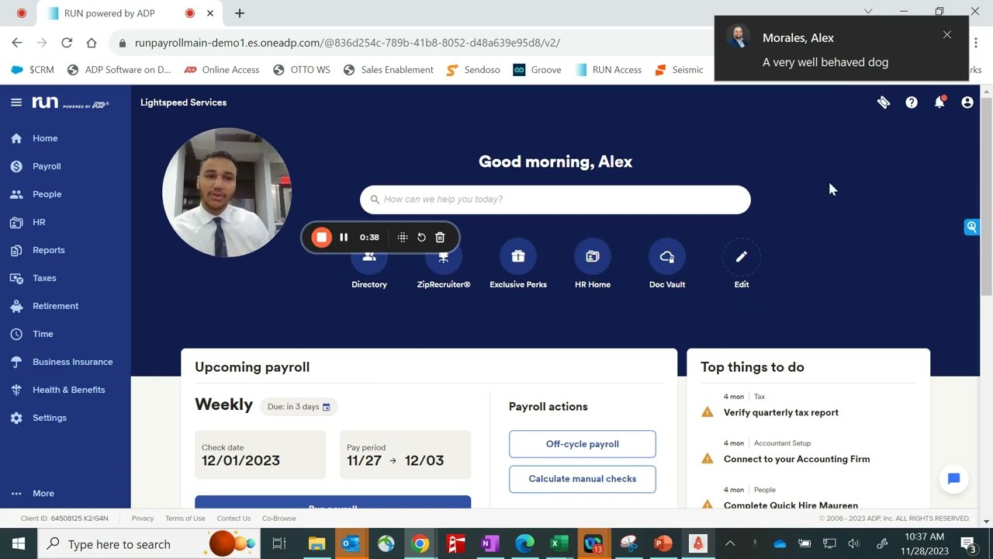Open the Seismic bookmark

coord(679,70)
